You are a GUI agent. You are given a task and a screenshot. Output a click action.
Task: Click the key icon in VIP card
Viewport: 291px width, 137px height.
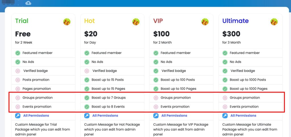[x=156, y=115]
